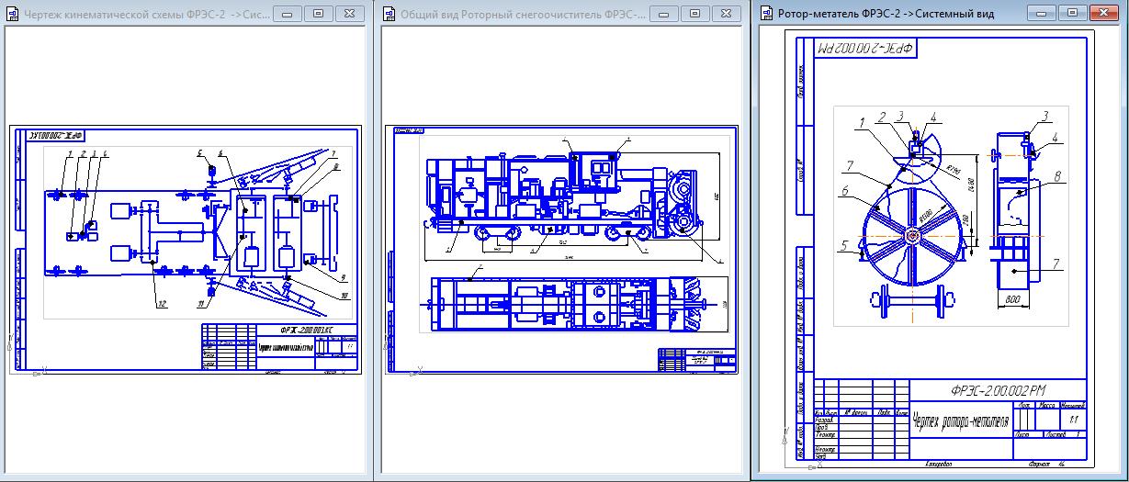This screenshot has height=482, width=1129.
Task: Minimize the kinematic scheme drawing window
Action: tap(288, 14)
